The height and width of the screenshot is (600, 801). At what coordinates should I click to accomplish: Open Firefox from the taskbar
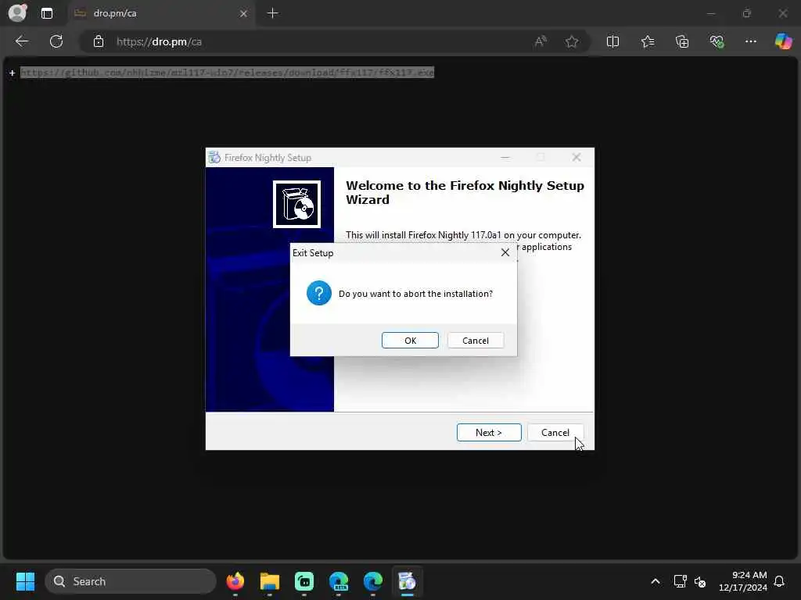(235, 581)
